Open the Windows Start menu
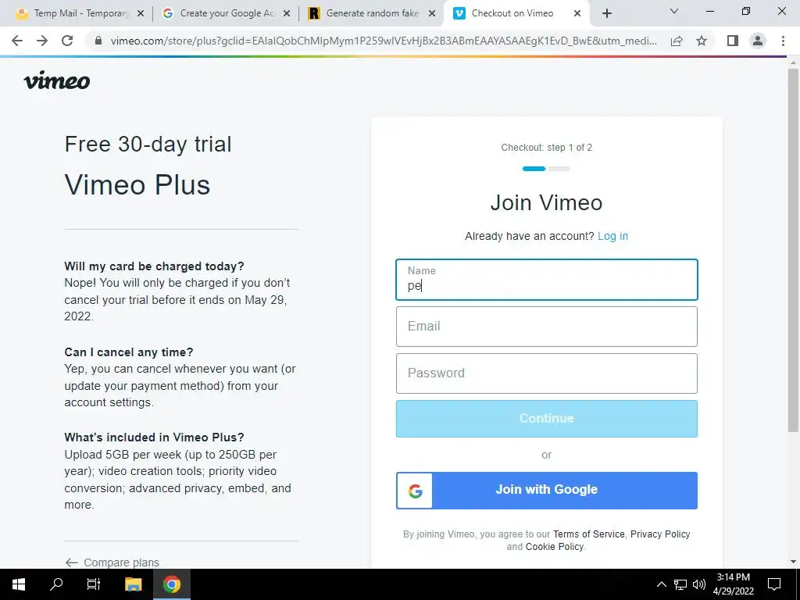This screenshot has width=800, height=600. (19, 584)
